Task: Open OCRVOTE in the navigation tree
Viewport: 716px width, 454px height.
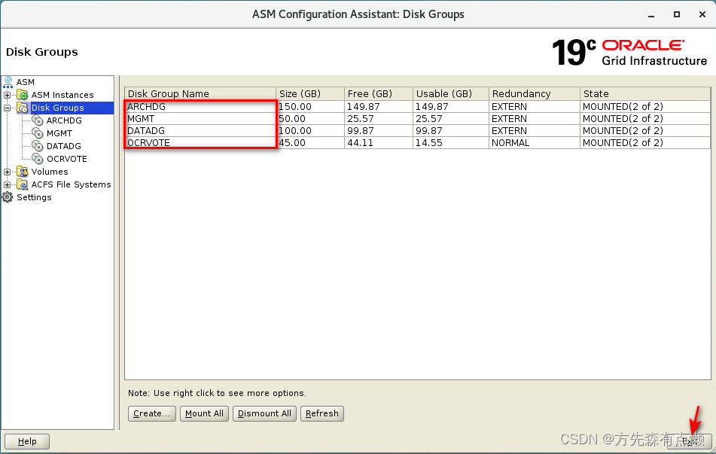Action: click(x=67, y=159)
